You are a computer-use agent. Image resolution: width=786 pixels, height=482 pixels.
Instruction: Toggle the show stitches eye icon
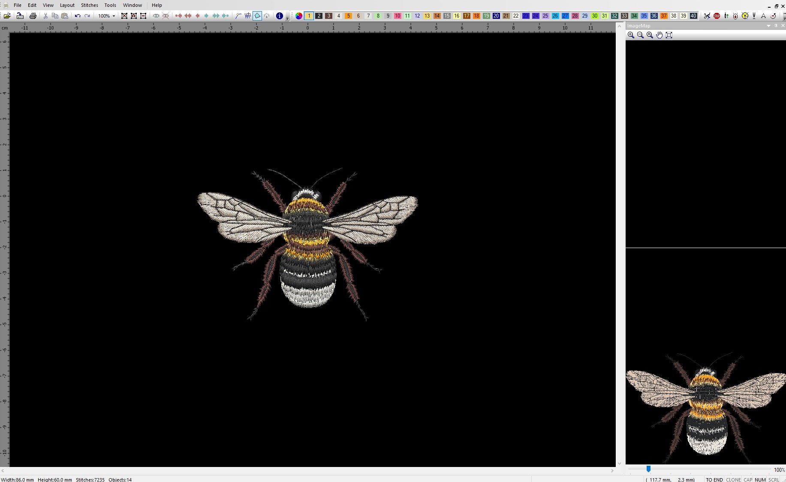156,16
